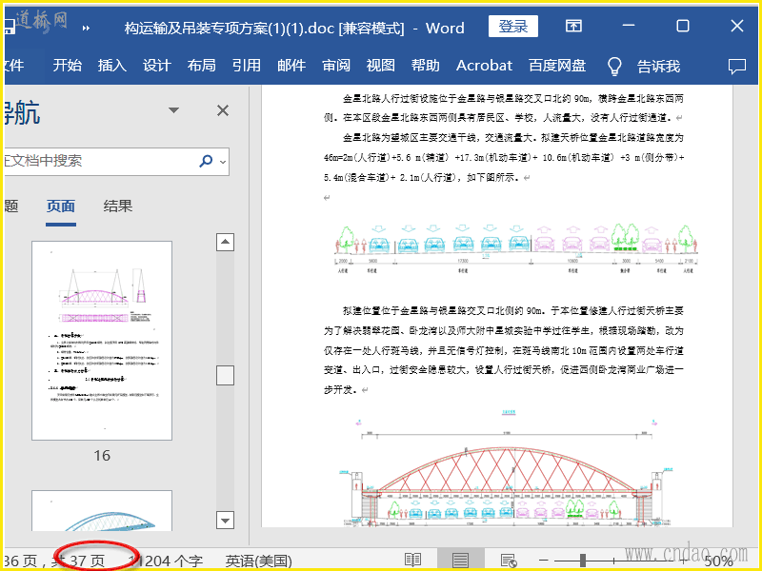Open the 审阅 ribbon tab

[x=336, y=65]
